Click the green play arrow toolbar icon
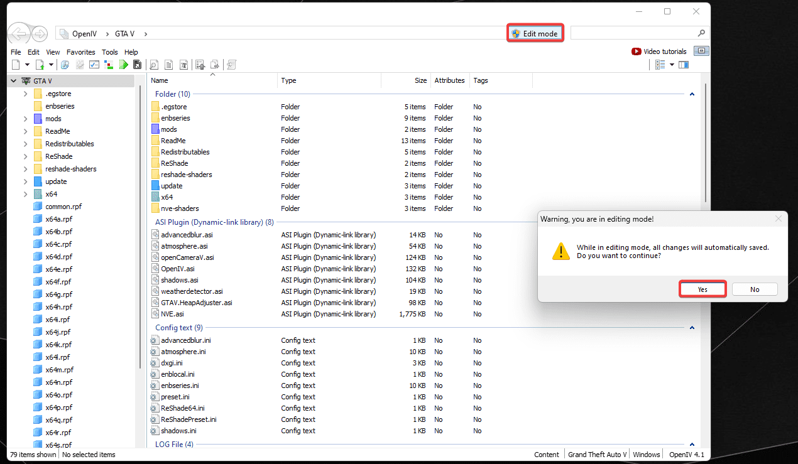The height and width of the screenshot is (464, 798). point(124,65)
